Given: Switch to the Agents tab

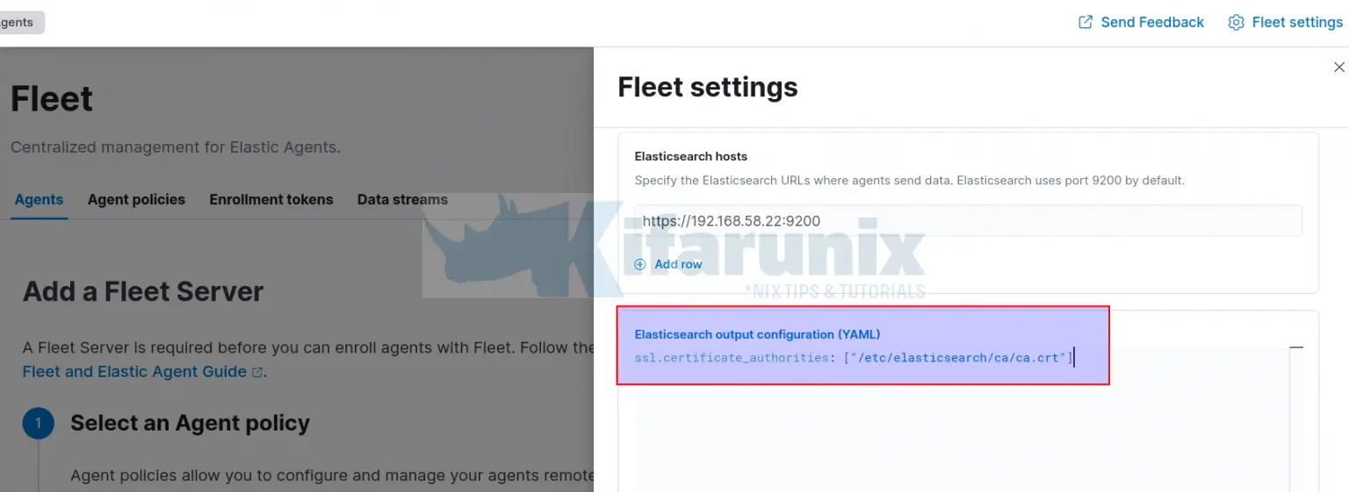Looking at the screenshot, I should pyautogui.click(x=39, y=200).
